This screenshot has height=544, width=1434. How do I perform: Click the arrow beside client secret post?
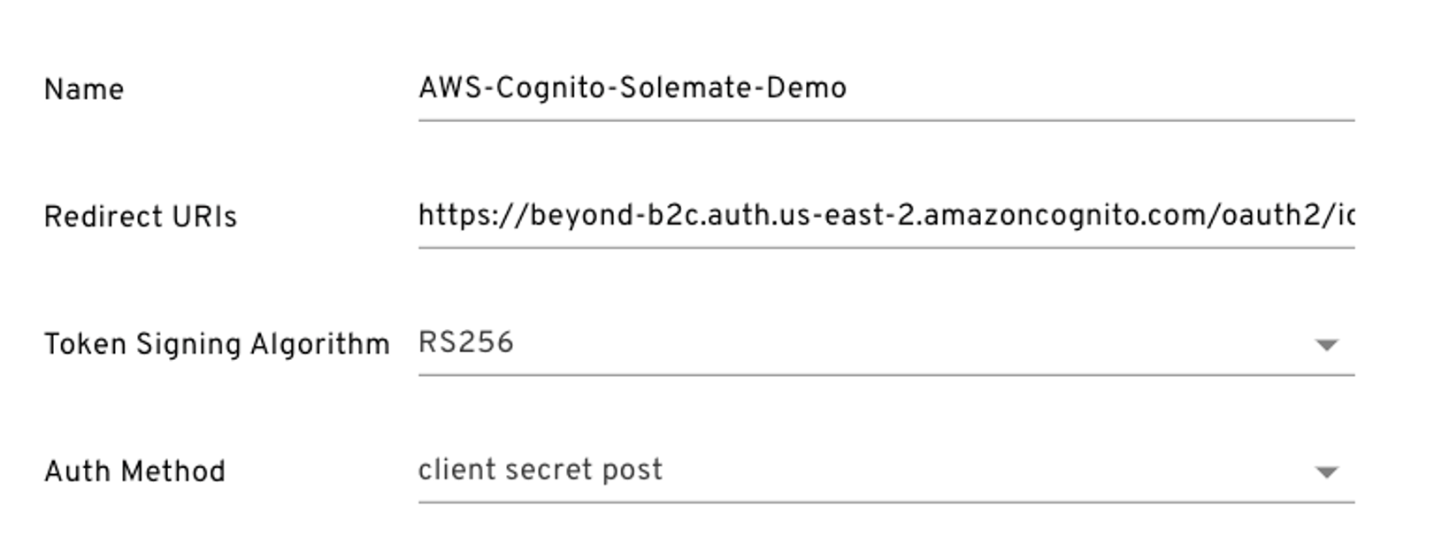tap(1326, 472)
